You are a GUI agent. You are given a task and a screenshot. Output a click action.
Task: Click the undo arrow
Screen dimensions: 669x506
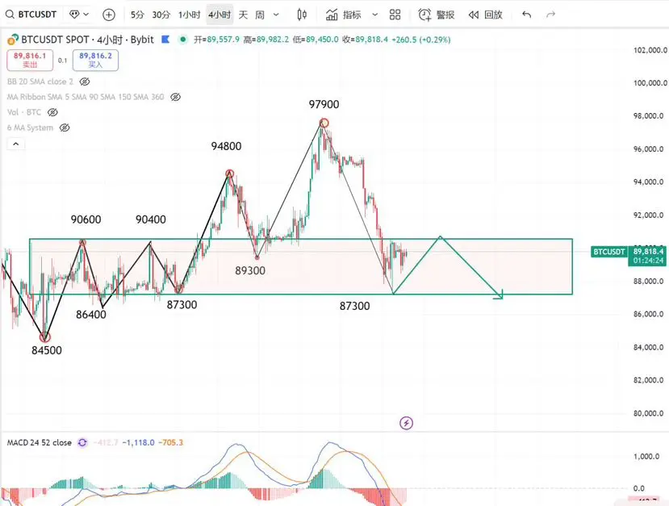tap(526, 15)
